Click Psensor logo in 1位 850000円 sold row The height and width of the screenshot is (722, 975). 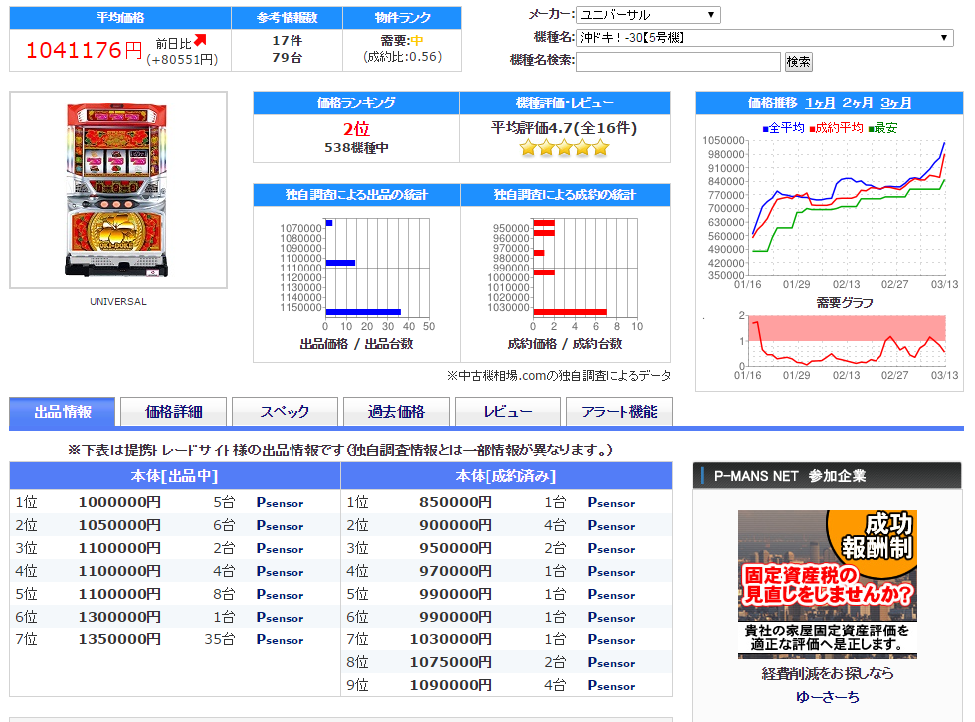tap(611, 502)
